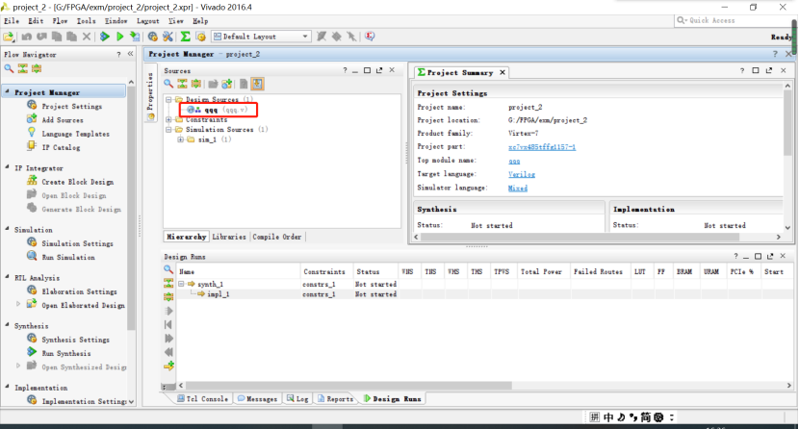
Task: Open the Messages tab
Action: tap(257, 398)
